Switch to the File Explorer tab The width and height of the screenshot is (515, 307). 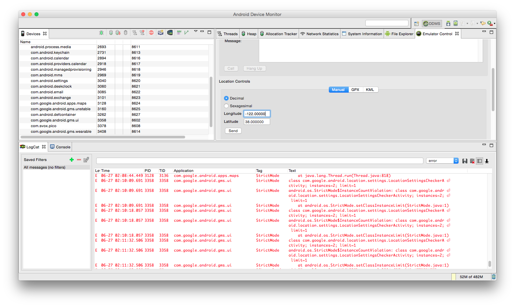coord(400,34)
